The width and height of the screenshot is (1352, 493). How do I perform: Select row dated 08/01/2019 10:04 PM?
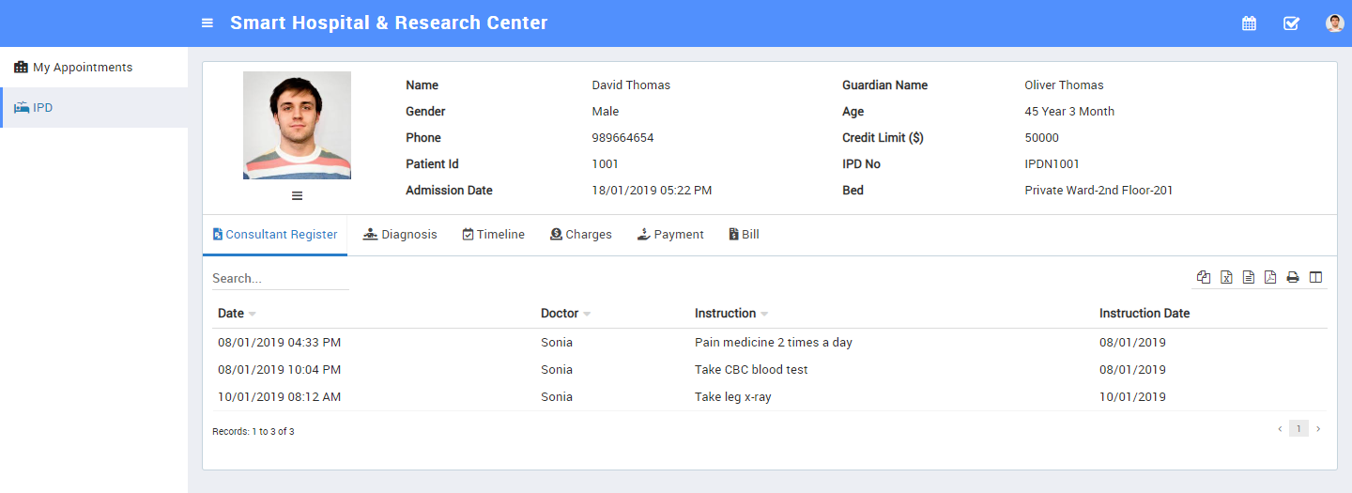tap(770, 370)
